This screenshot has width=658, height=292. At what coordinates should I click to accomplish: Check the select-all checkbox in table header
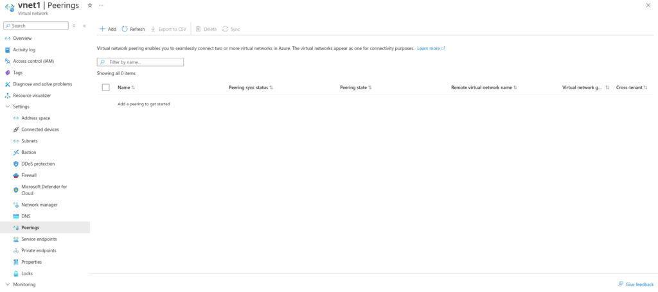pyautogui.click(x=106, y=87)
